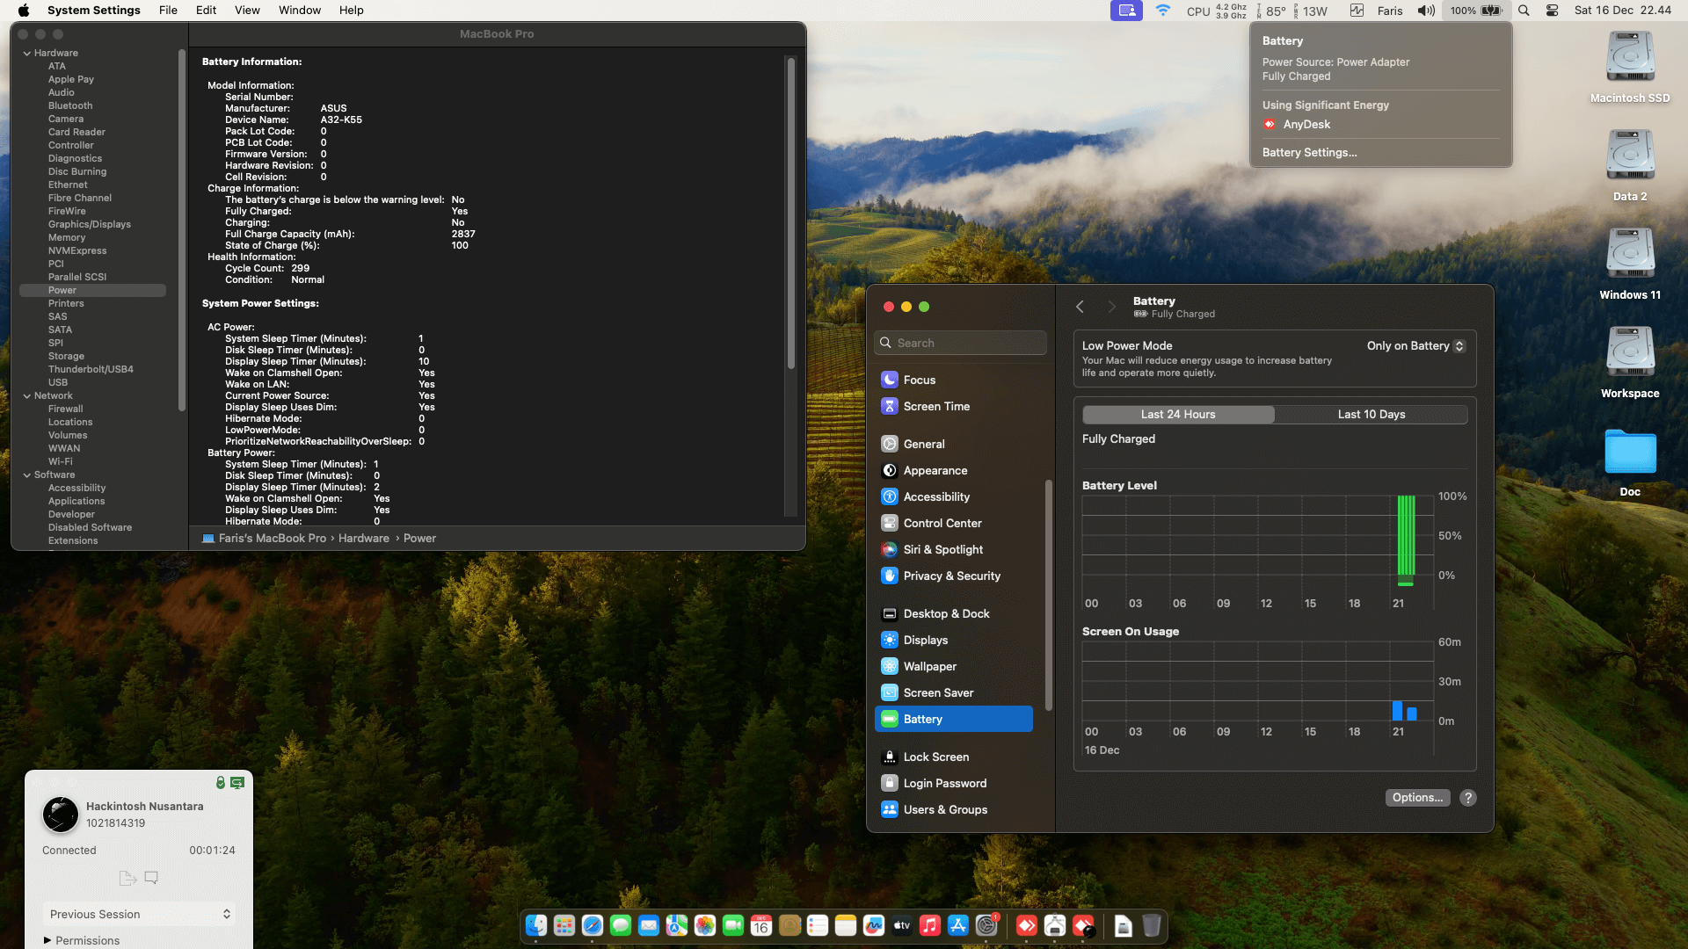Image resolution: width=1688 pixels, height=949 pixels.
Task: Click the help question mark button
Action: coord(1467,798)
